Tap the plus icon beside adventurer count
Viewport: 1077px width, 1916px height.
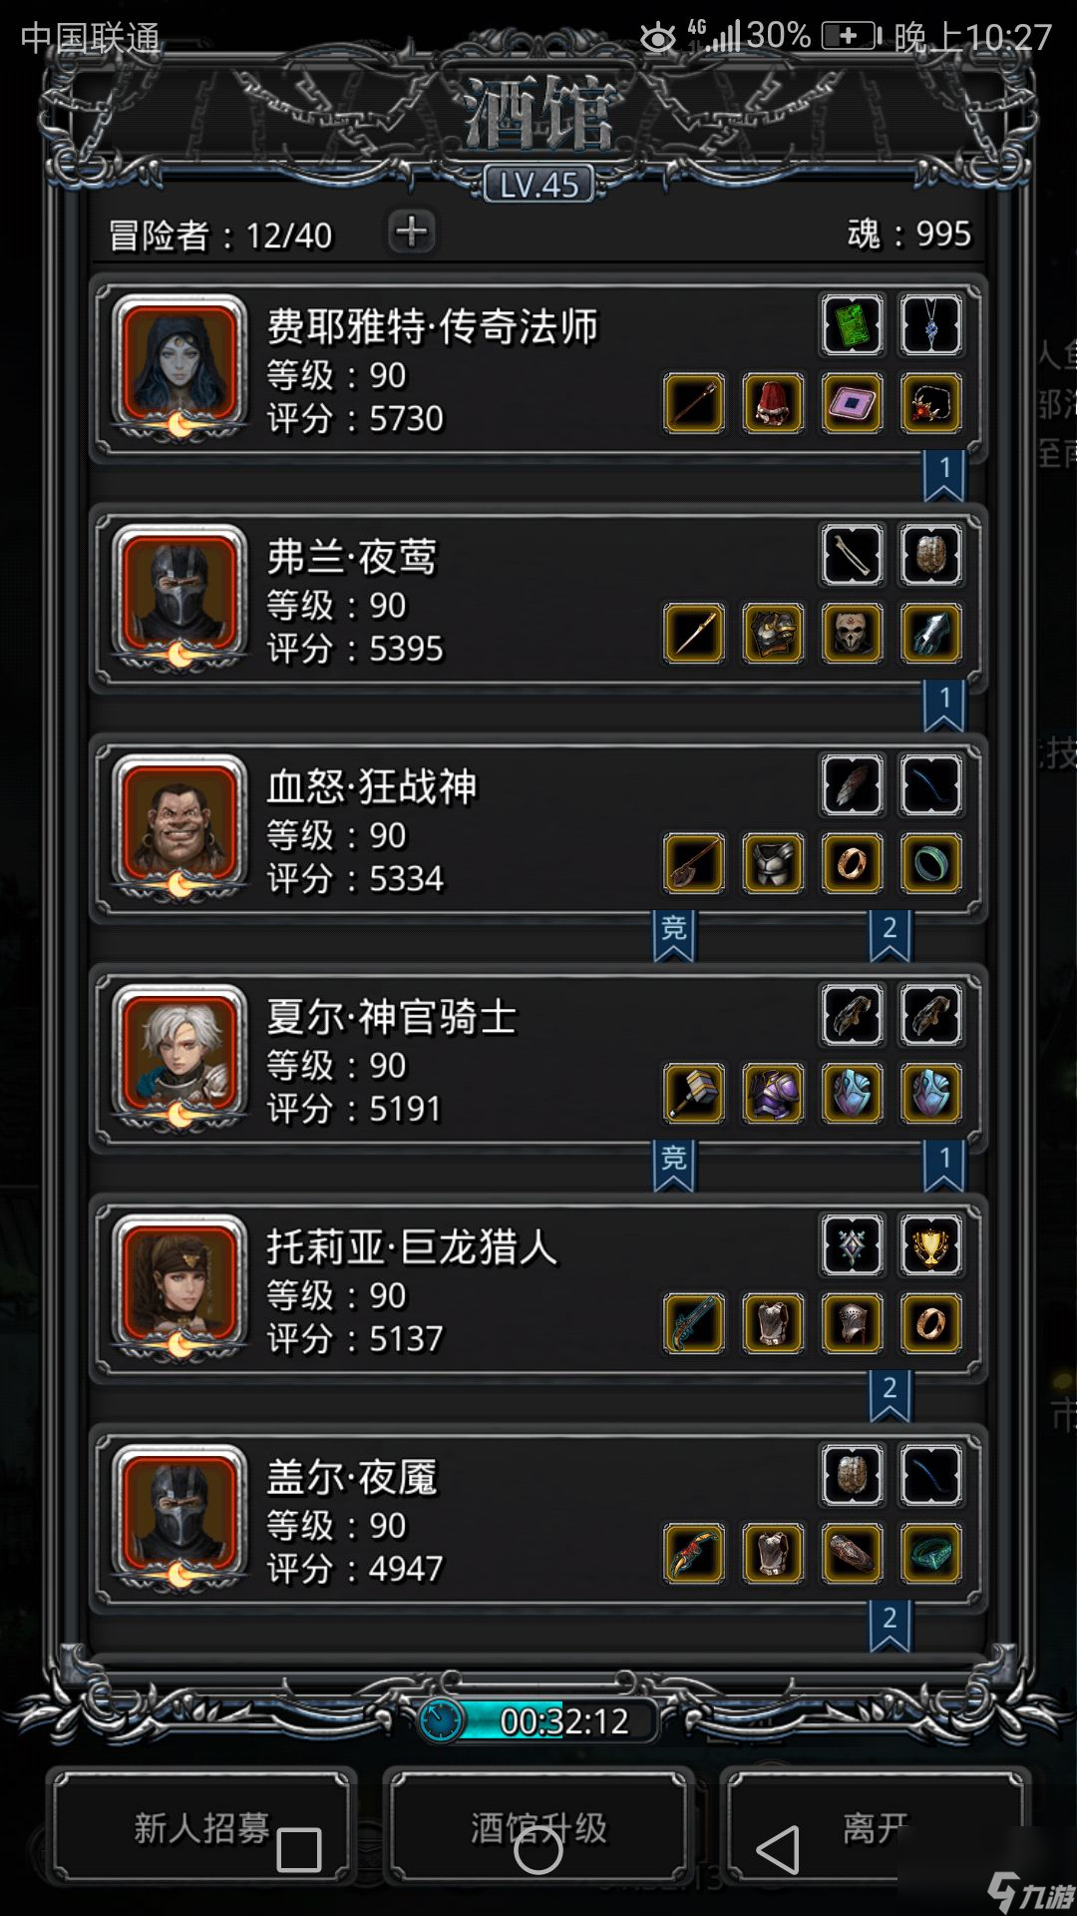pyautogui.click(x=412, y=232)
